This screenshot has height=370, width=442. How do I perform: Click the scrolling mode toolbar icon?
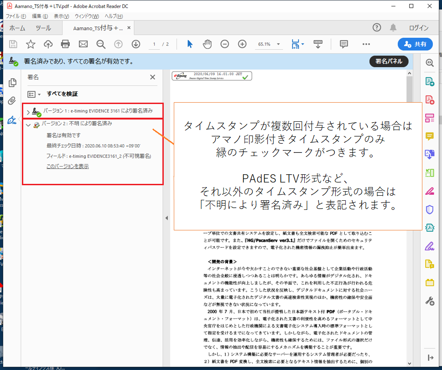(318, 44)
